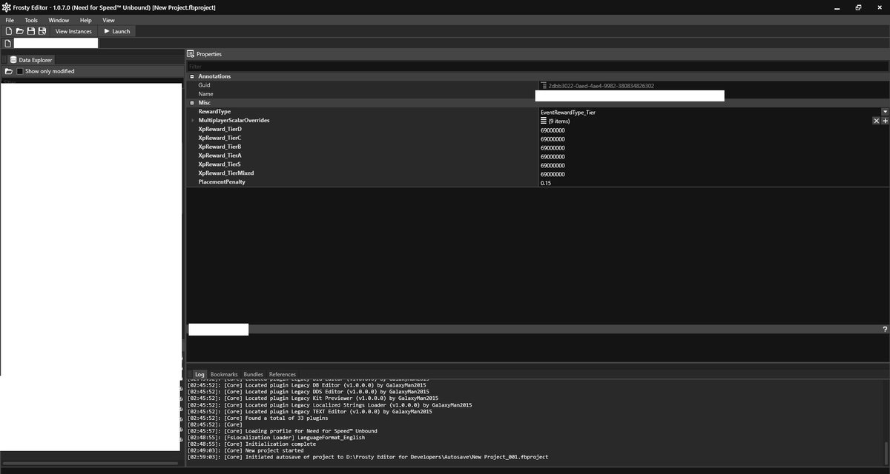The image size is (890, 474).
Task: Add an item to MultiplayerScalarOverrides
Action: point(885,121)
